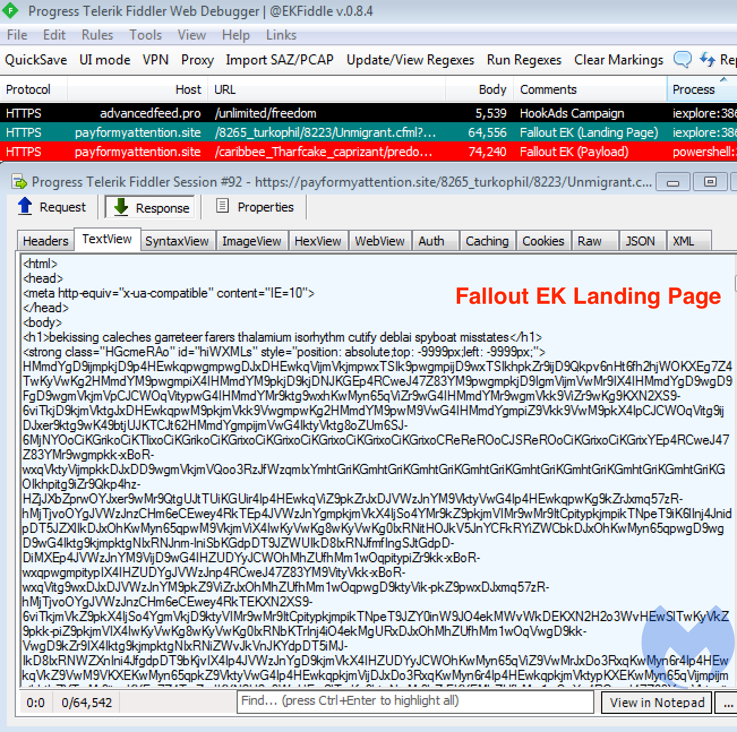Image resolution: width=737 pixels, height=732 pixels.
Task: Sort sessions by the Process column
Action: (x=693, y=89)
